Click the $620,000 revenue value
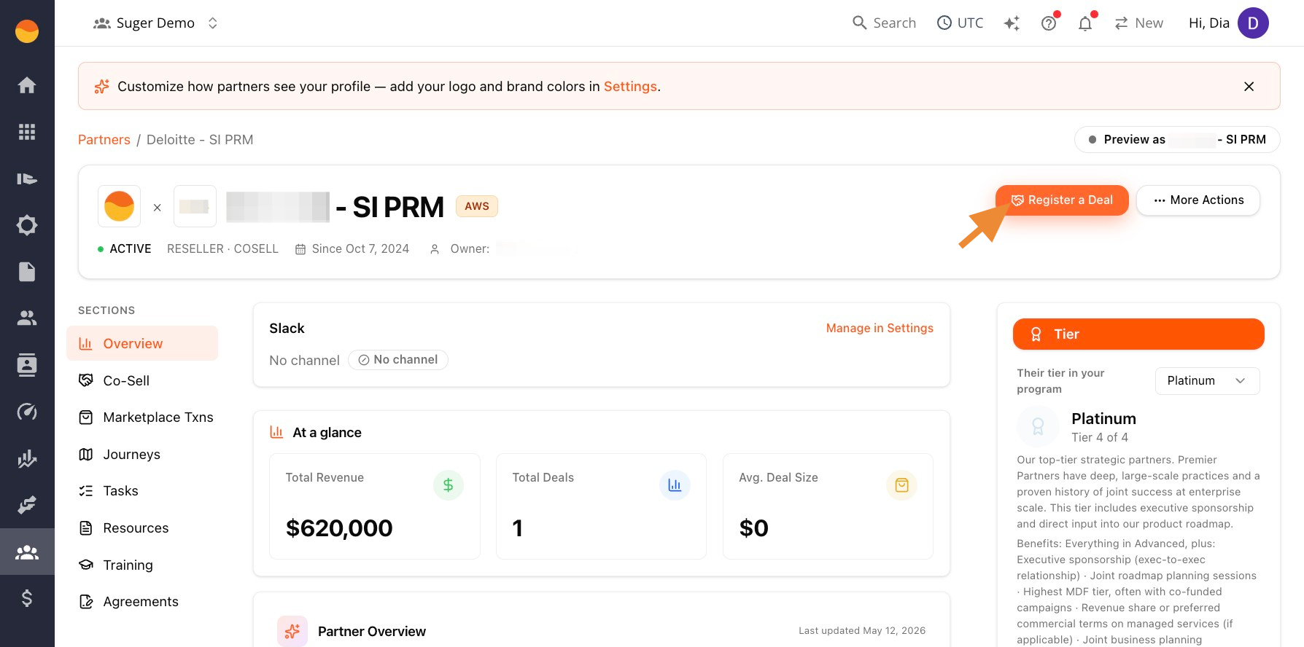Viewport: 1304px width, 647px height. tap(339, 528)
